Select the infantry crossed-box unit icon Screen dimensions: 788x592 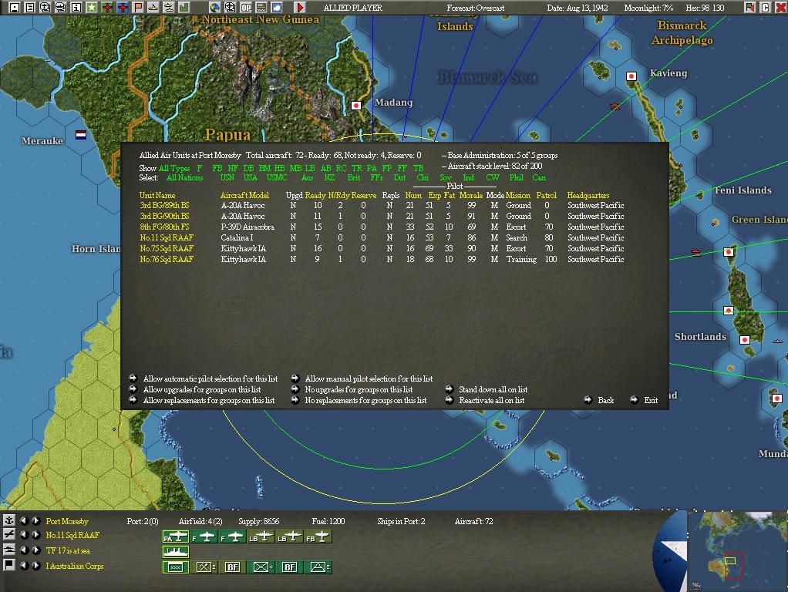261,567
